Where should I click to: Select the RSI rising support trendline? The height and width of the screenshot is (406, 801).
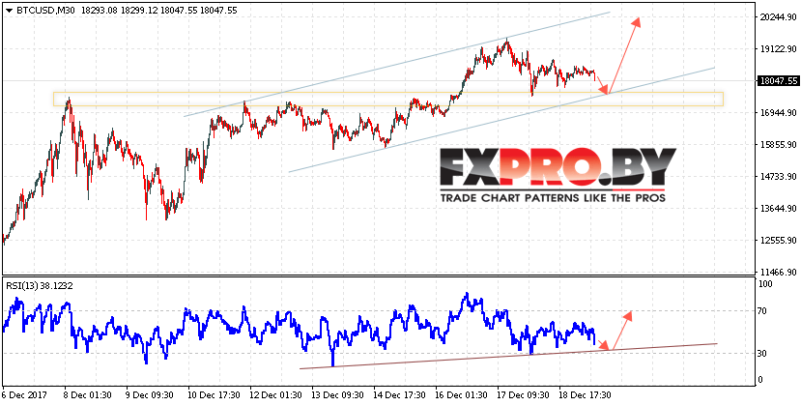pos(508,356)
